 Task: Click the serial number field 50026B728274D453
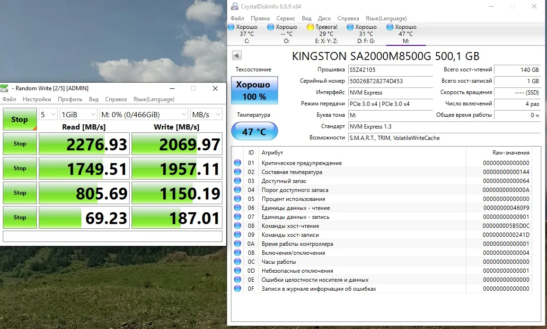tap(390, 81)
